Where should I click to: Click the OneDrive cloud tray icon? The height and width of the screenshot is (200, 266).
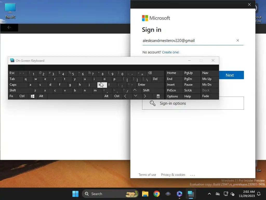pos(218,194)
